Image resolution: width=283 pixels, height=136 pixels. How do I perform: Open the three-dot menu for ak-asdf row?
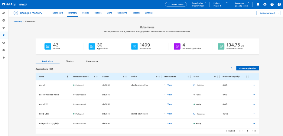(254, 85)
